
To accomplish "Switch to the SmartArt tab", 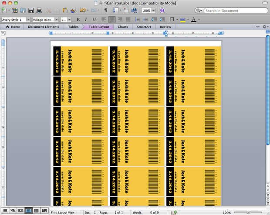I will pos(144,27).
